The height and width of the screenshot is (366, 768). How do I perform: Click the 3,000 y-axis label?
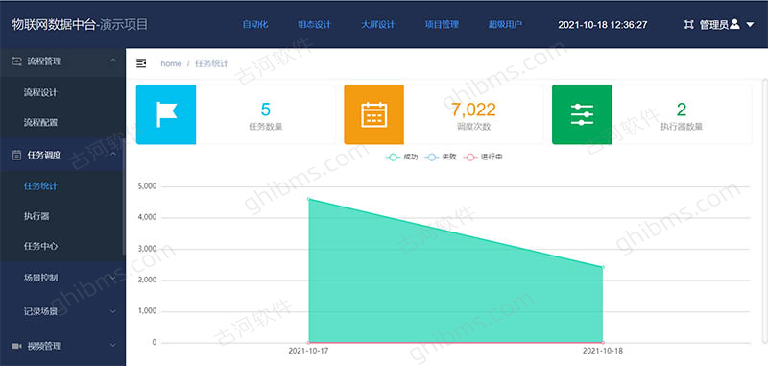point(148,249)
